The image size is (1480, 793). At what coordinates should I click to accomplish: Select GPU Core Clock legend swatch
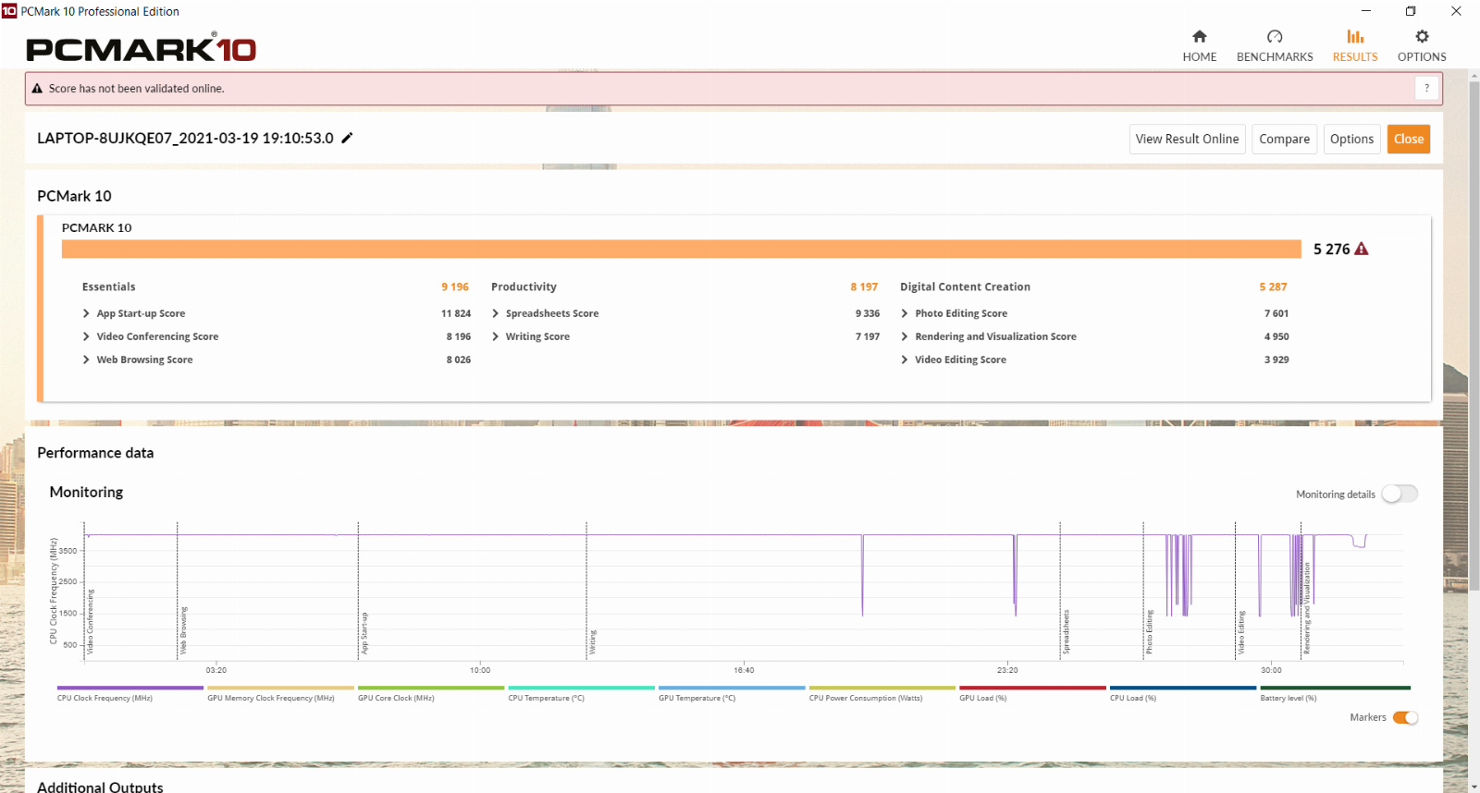coord(431,688)
